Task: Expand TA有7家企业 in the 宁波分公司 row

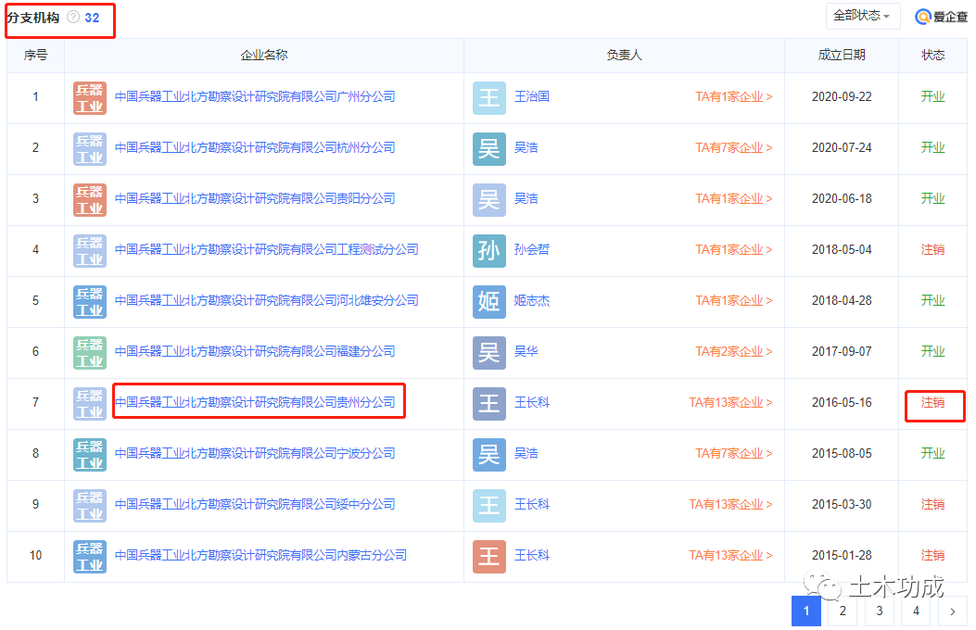Action: pyautogui.click(x=734, y=453)
